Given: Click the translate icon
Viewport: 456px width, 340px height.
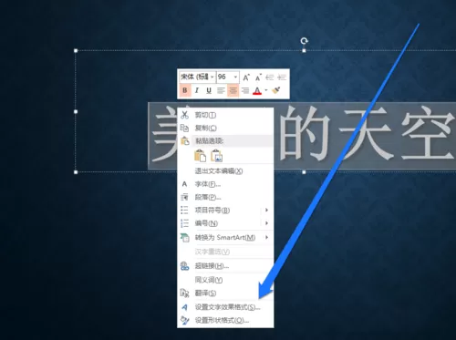Looking at the screenshot, I should tap(184, 294).
